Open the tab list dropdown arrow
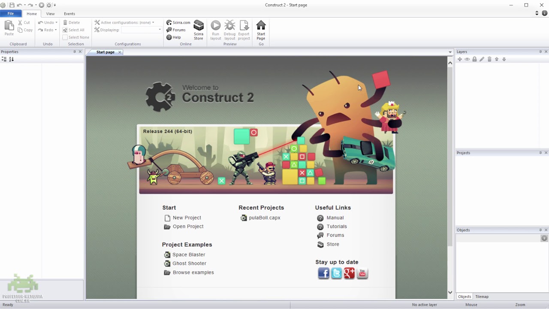 (450, 52)
